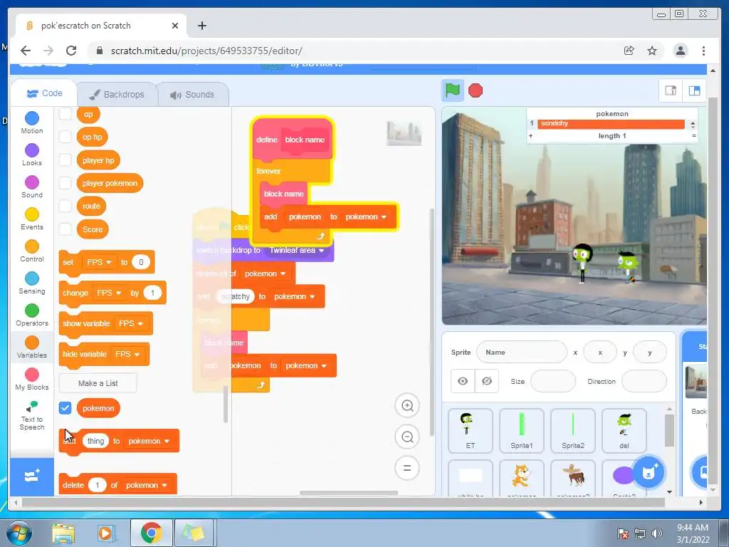
Task: Open pokemon dropdown in highlighted add block
Action: pos(366,217)
